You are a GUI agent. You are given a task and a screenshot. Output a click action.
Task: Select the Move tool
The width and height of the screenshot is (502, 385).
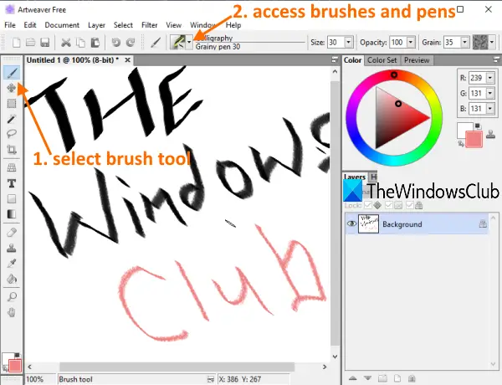click(12, 88)
